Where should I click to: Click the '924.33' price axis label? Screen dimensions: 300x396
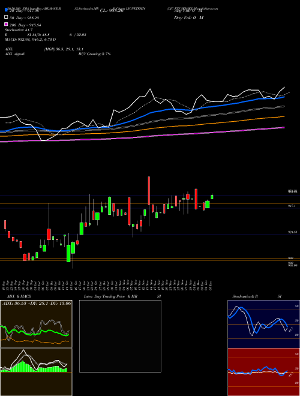point(292,232)
